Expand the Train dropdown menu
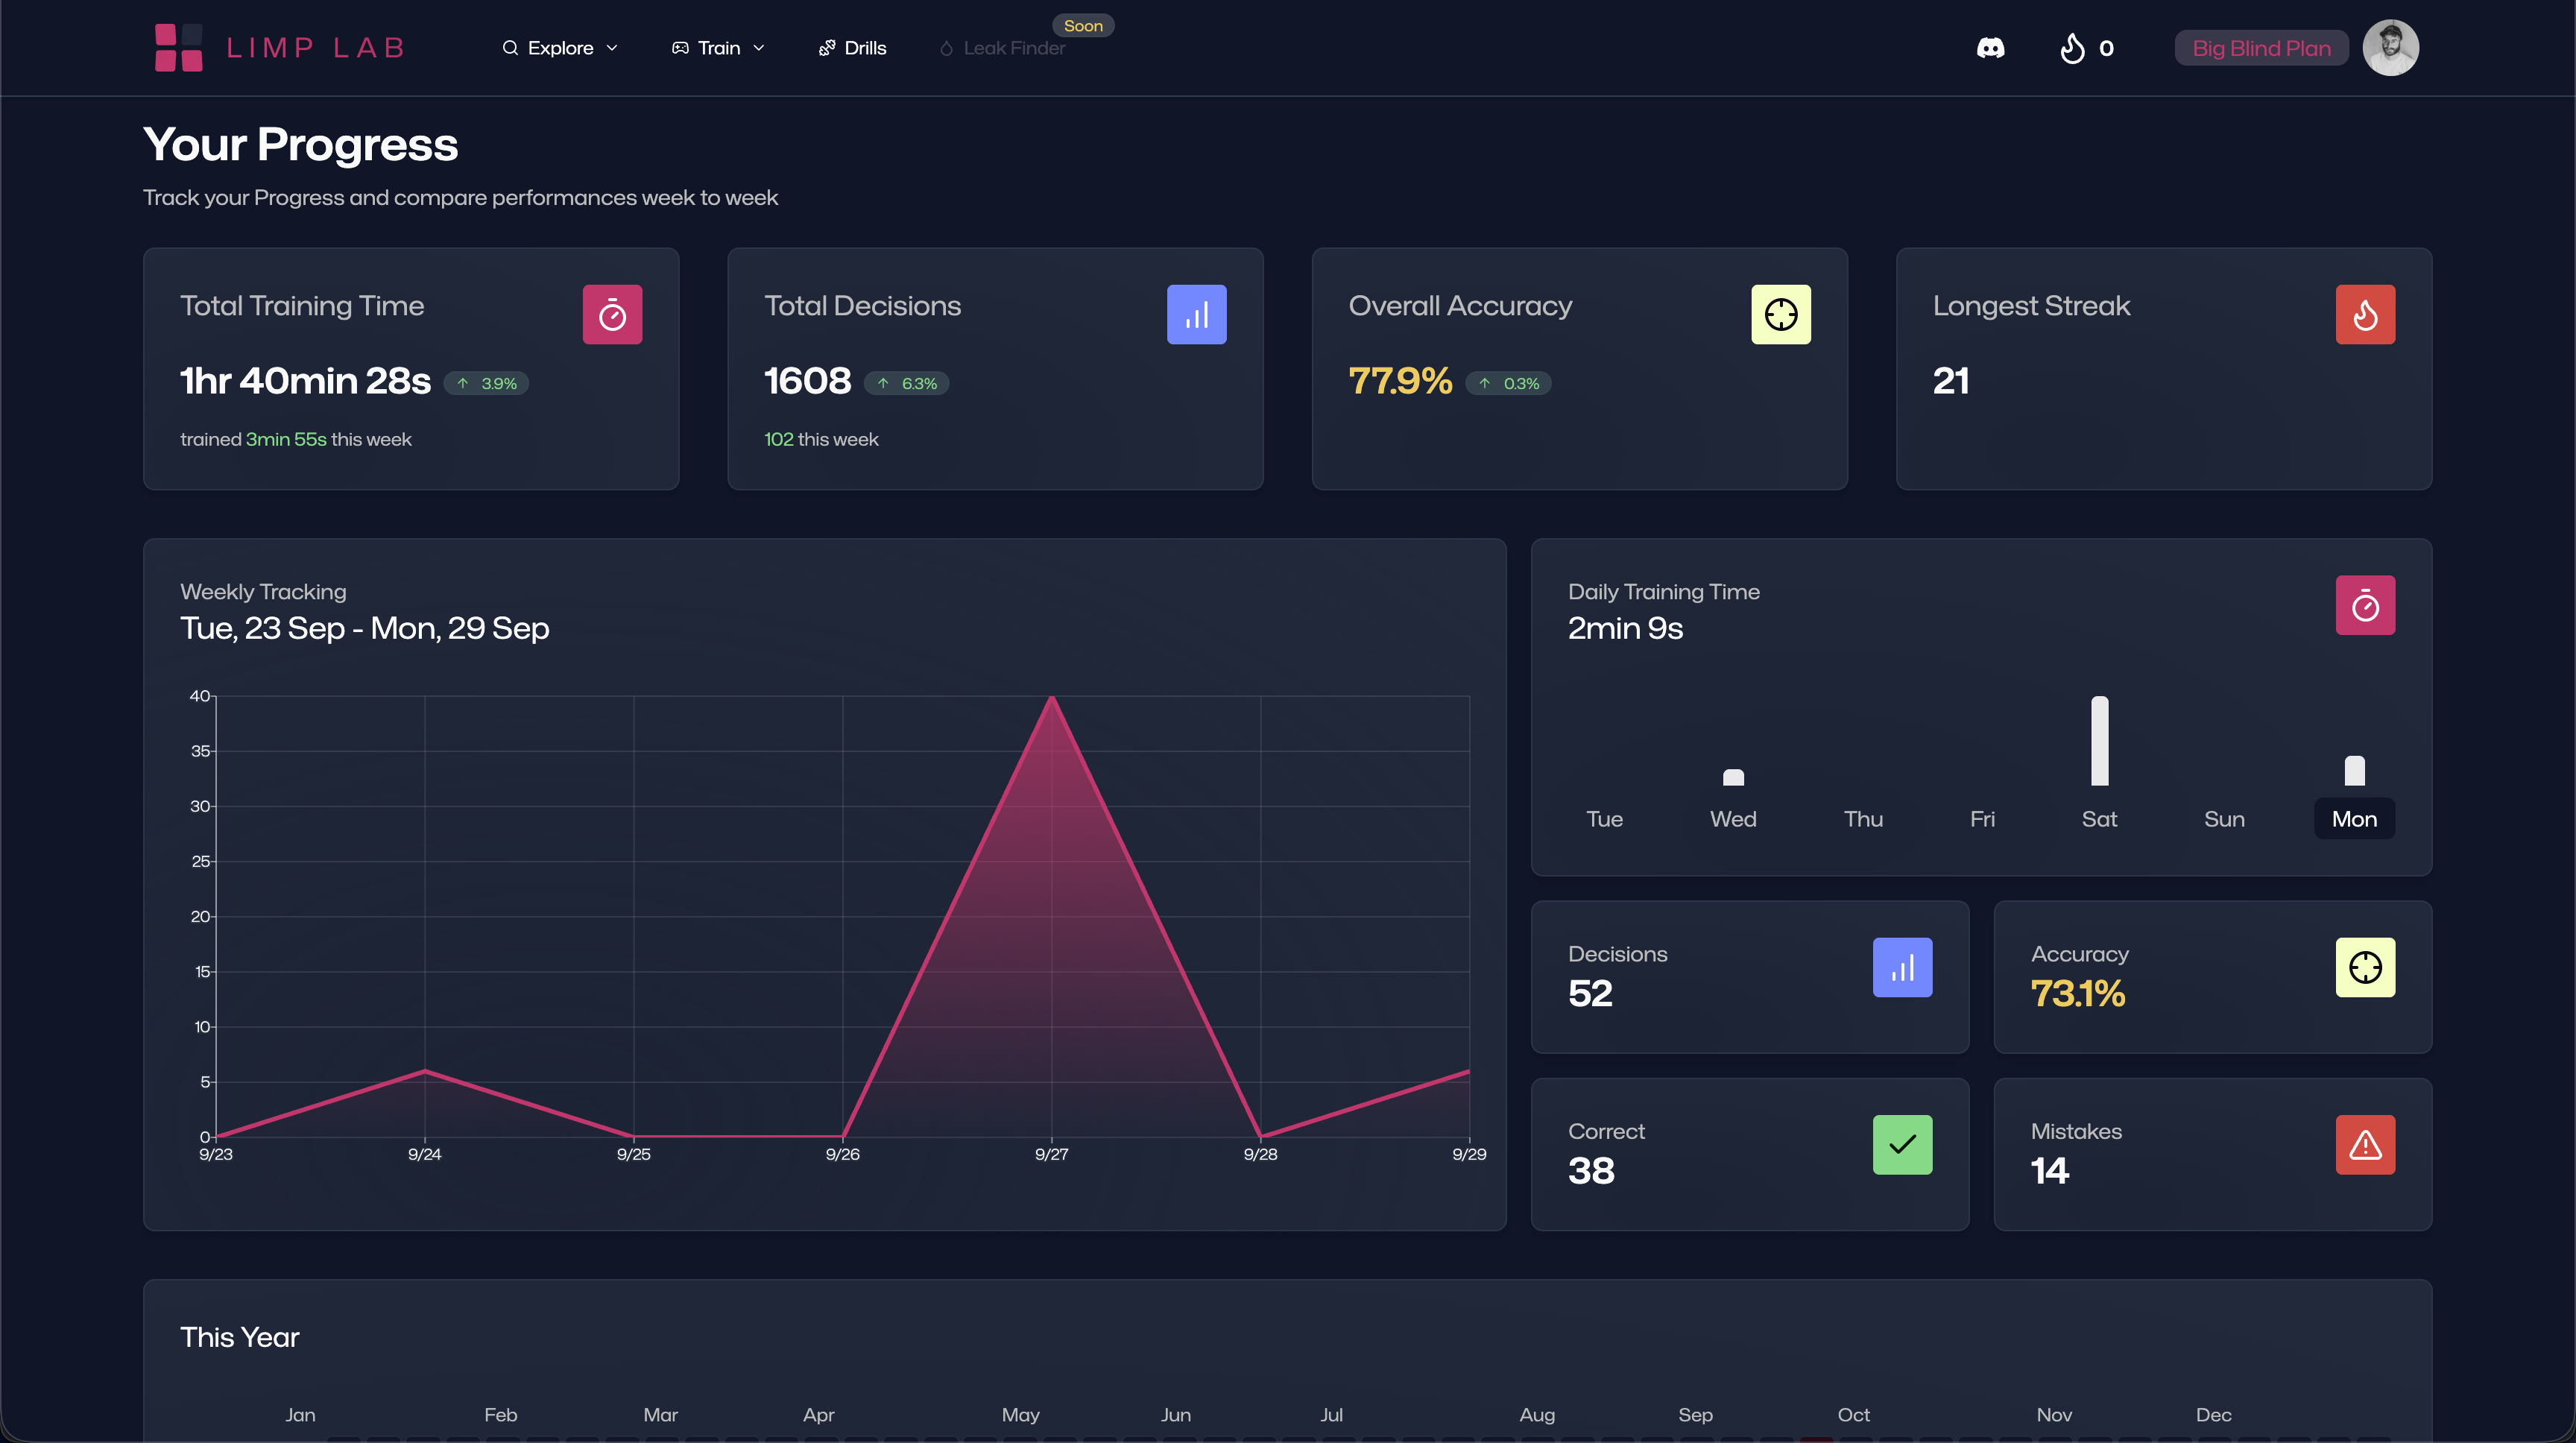The image size is (2576, 1443). pos(718,48)
